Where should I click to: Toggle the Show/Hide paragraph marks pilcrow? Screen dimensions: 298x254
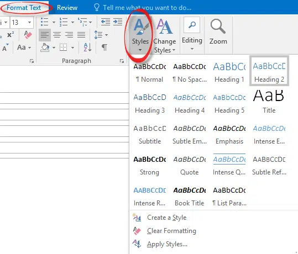[x=104, y=47]
